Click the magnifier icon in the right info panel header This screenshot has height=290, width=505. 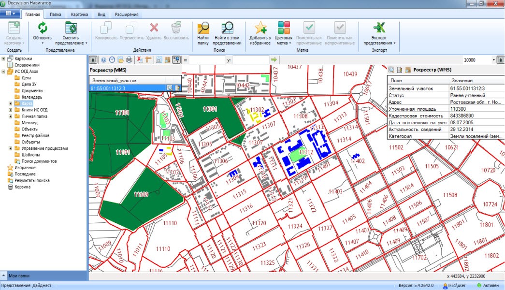pos(391,70)
